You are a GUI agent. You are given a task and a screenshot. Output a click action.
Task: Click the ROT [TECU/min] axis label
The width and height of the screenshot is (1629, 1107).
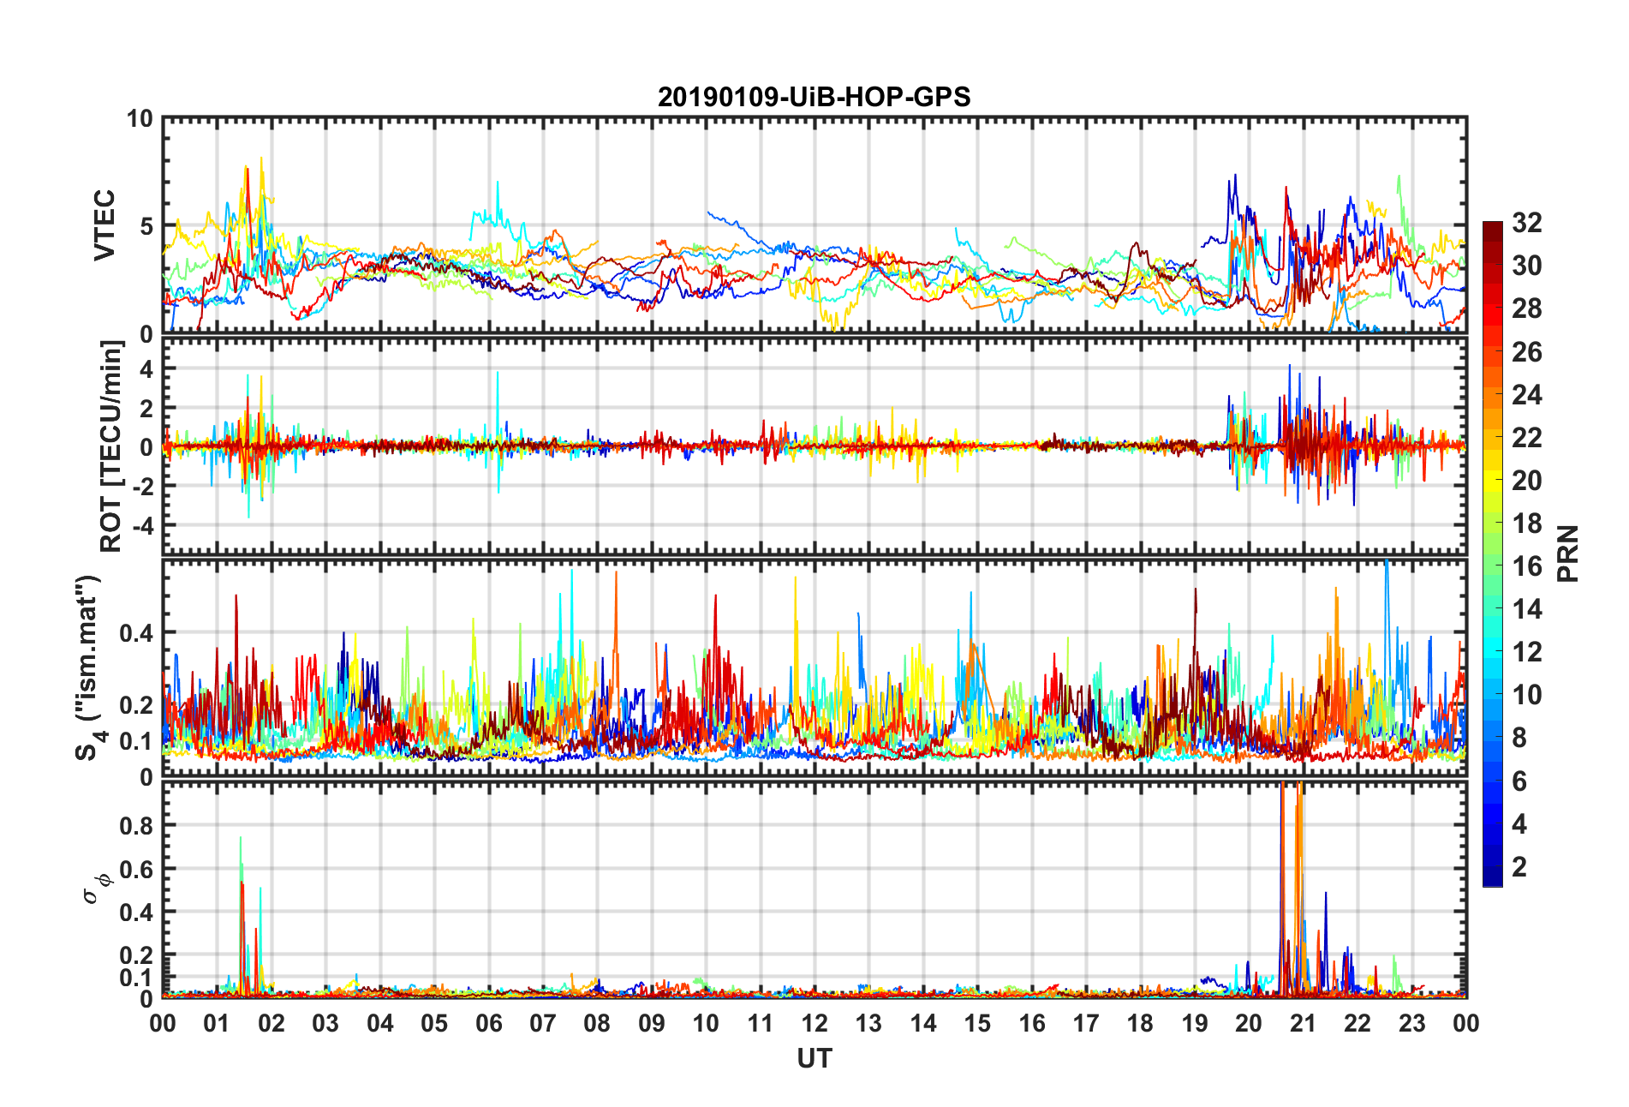111,446
